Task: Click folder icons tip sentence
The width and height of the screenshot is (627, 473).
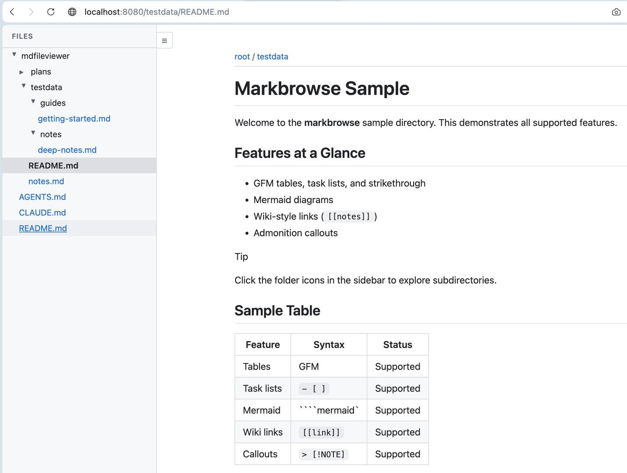Action: point(365,280)
